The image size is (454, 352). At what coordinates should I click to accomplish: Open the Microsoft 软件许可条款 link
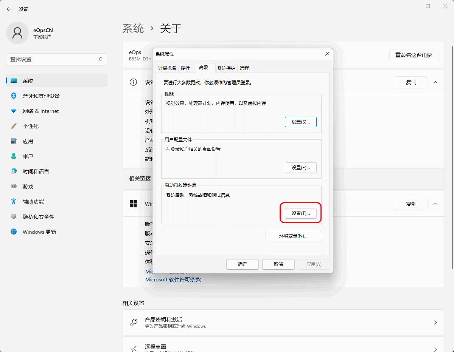[173, 279]
